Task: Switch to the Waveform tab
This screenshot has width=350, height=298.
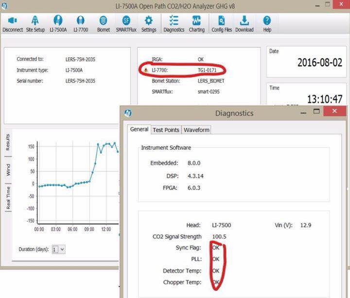Action: click(196, 130)
